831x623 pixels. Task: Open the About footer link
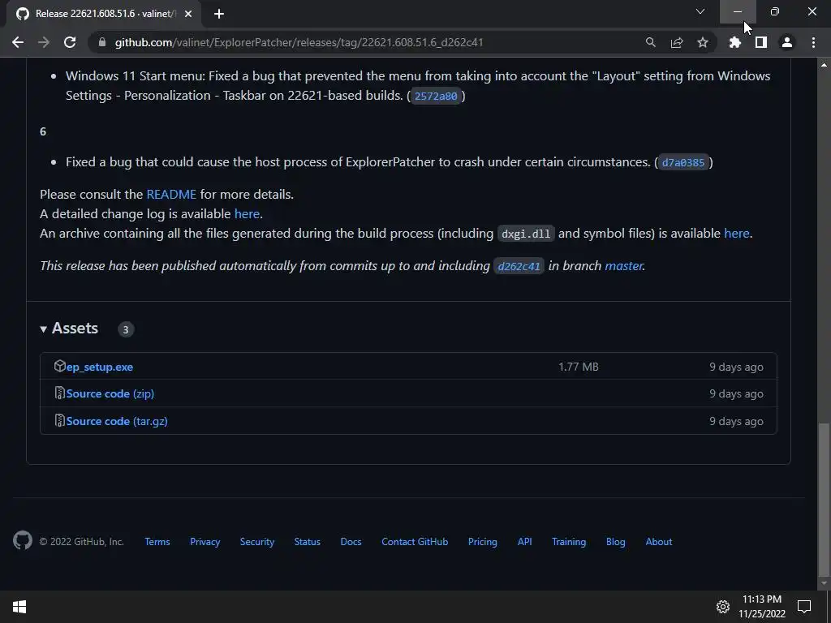[659, 542]
